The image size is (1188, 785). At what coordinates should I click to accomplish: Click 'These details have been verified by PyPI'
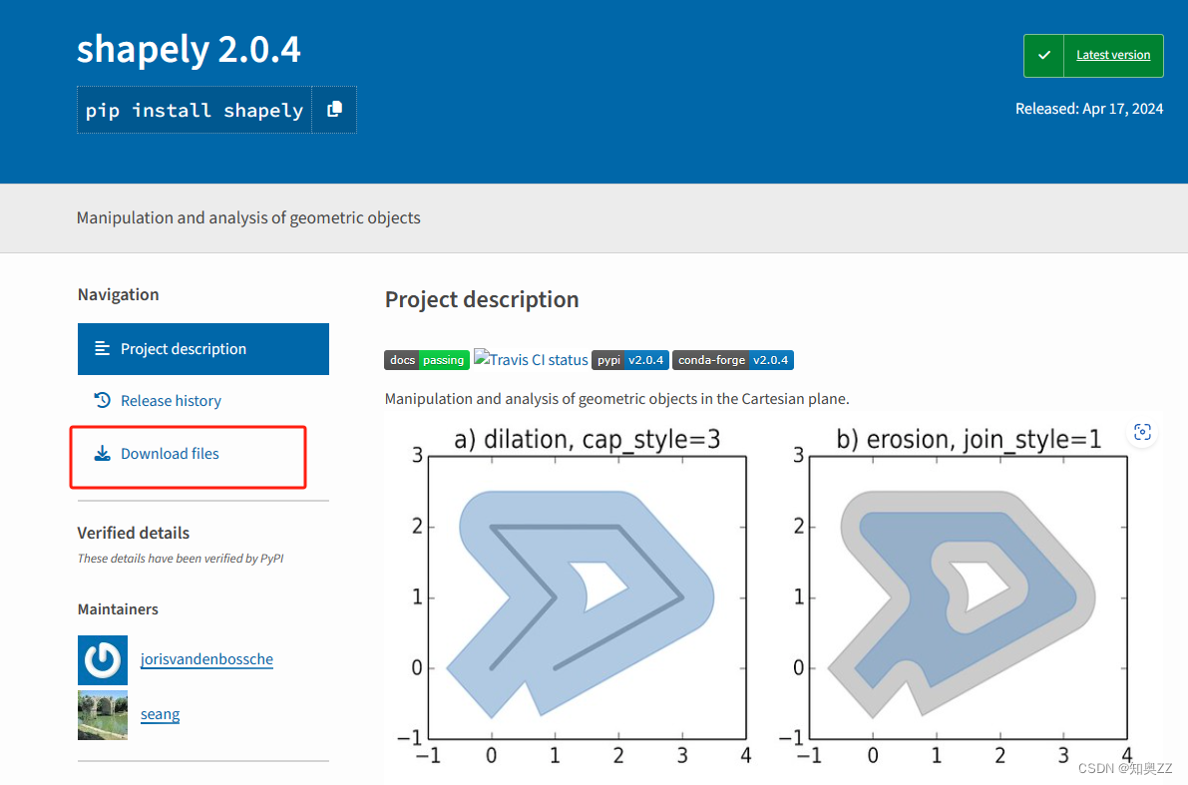pos(181,559)
